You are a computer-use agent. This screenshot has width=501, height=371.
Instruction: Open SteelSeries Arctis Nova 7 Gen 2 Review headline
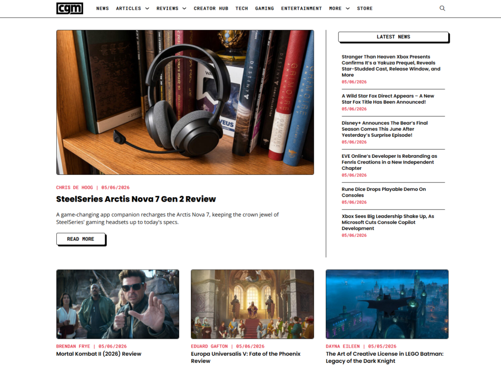(x=136, y=199)
